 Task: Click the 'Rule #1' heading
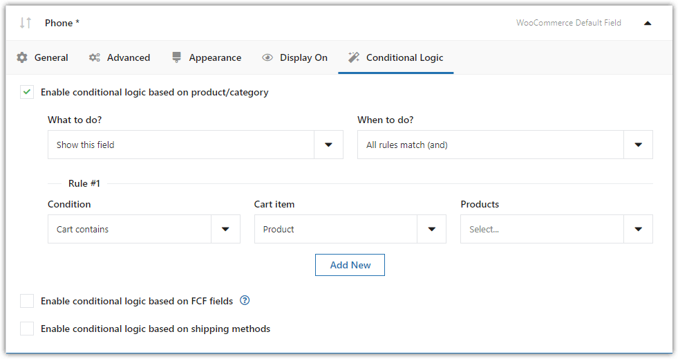pos(84,183)
